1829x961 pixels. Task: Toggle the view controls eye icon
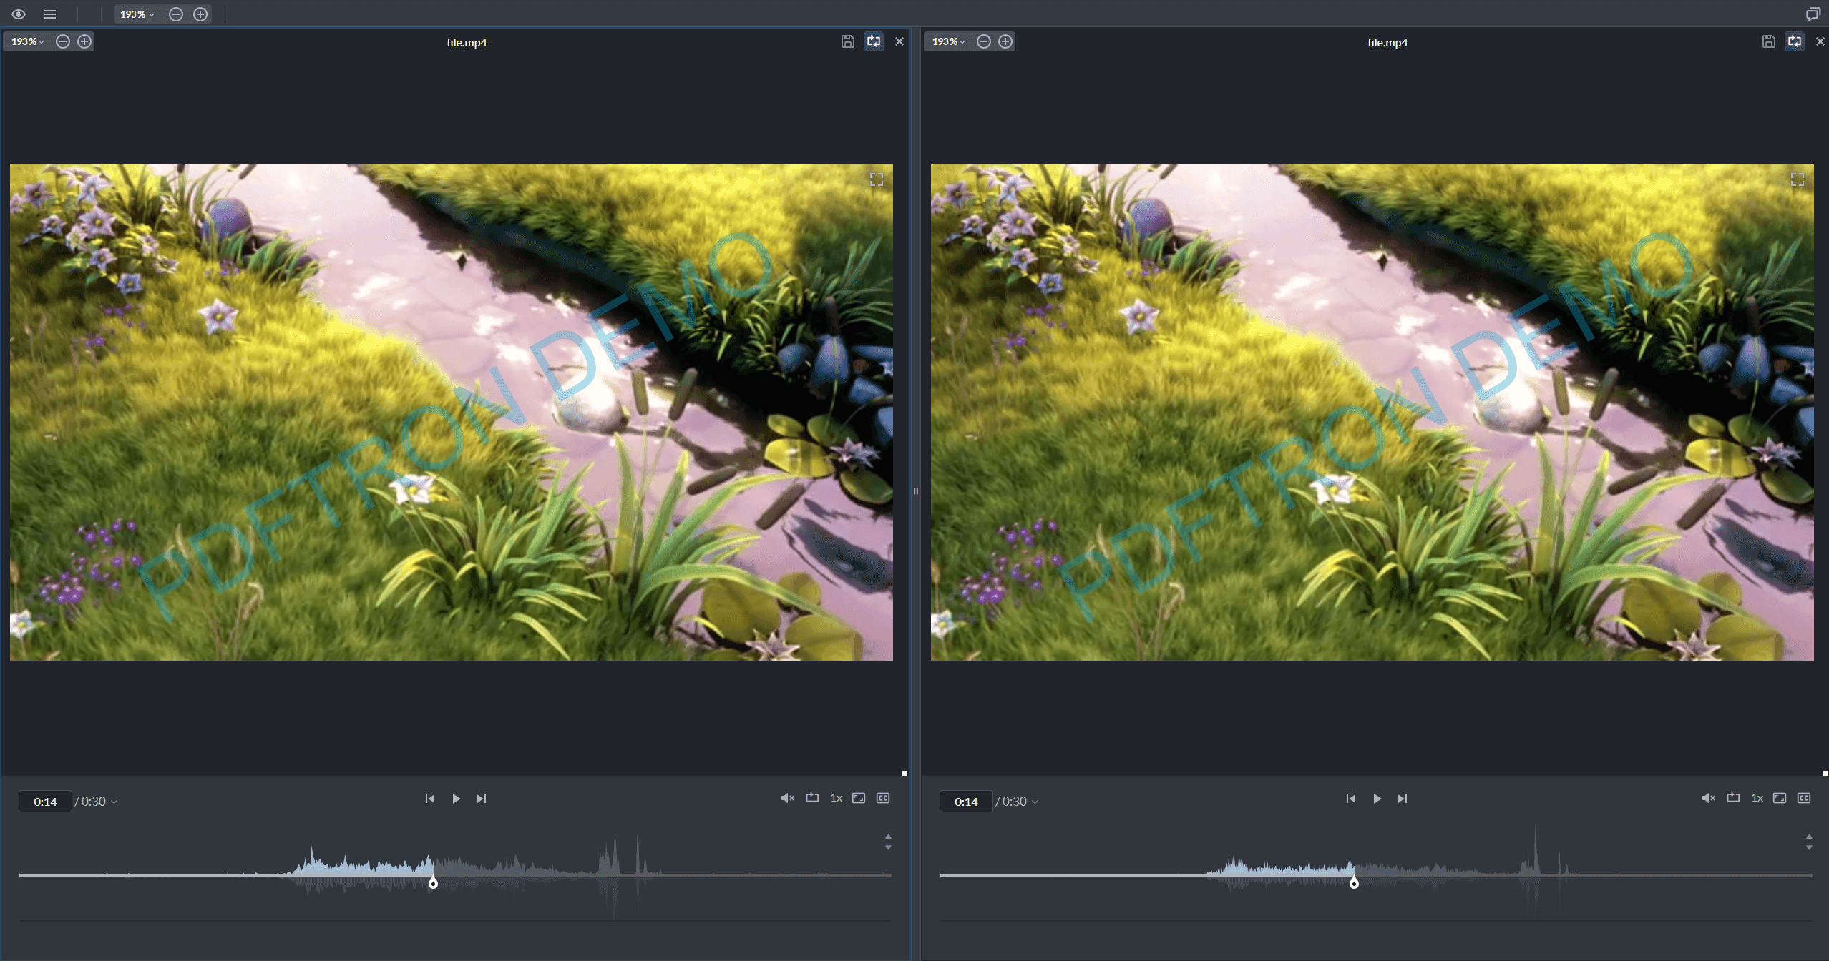pyautogui.click(x=19, y=14)
